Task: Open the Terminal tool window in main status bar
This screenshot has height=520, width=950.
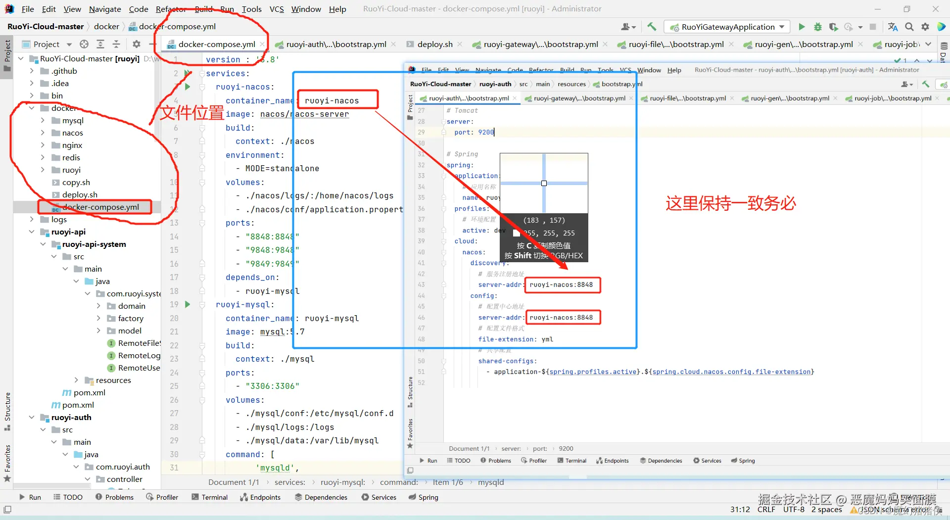Action: [x=209, y=497]
